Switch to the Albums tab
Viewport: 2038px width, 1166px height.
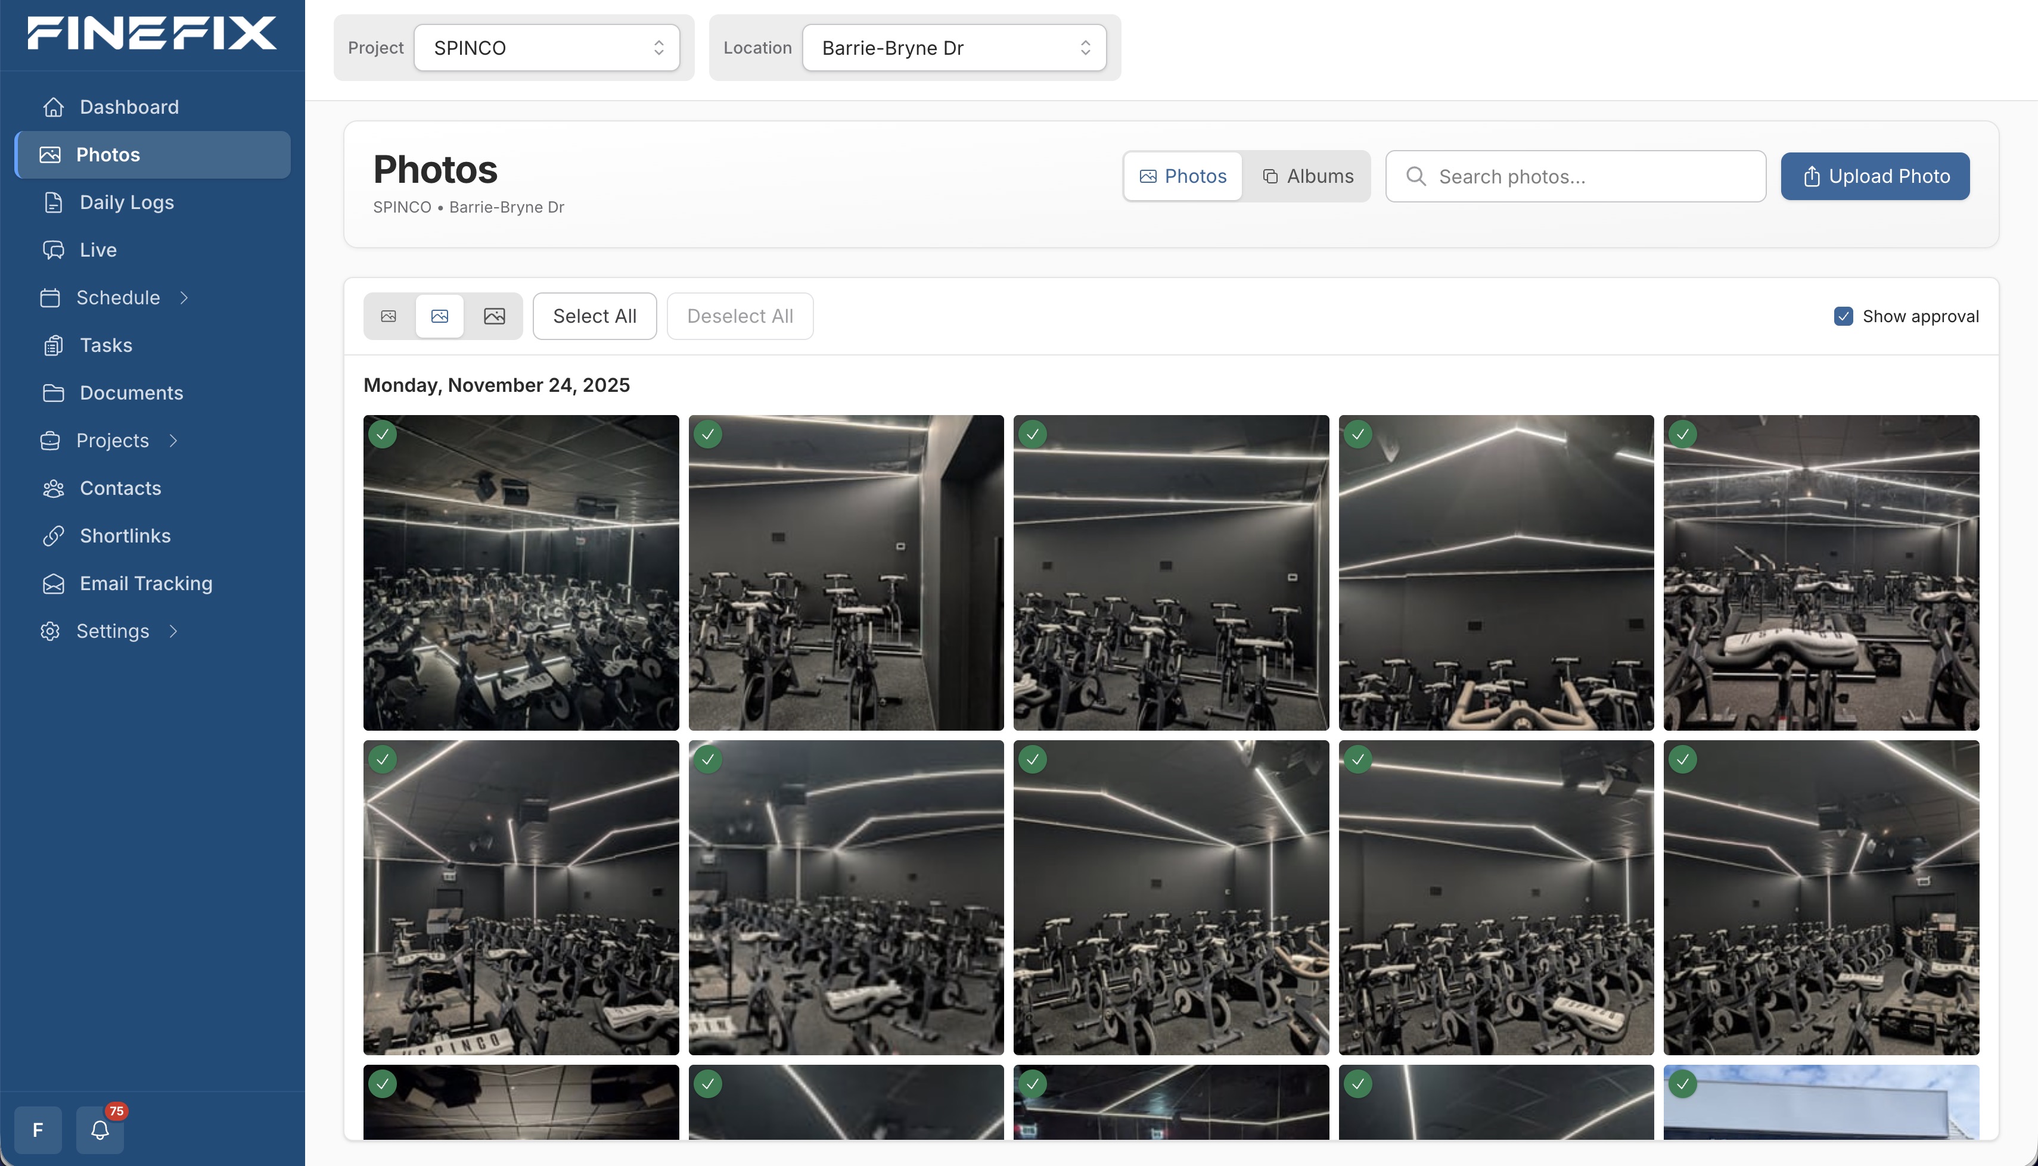[x=1308, y=176]
